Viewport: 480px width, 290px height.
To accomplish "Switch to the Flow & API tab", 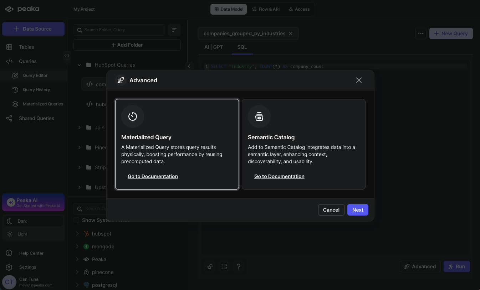I will pos(266,9).
